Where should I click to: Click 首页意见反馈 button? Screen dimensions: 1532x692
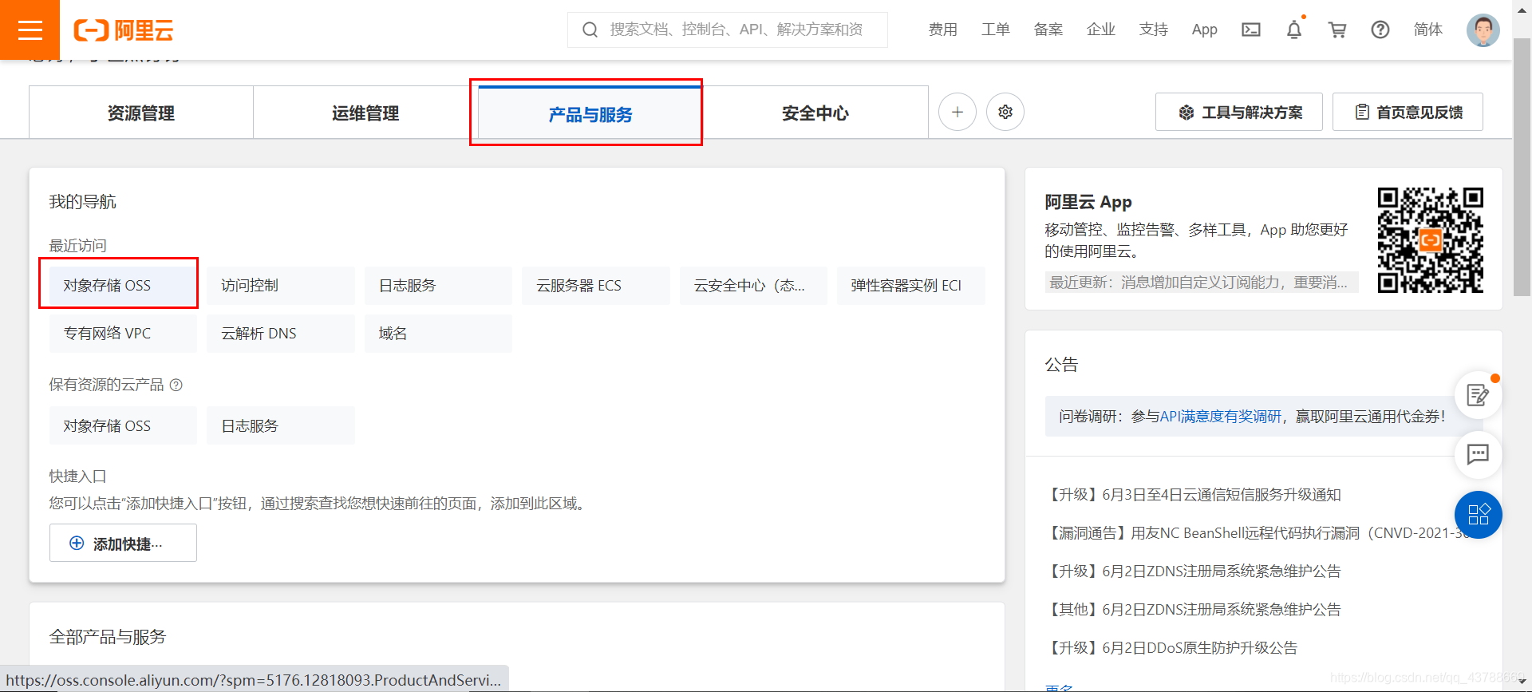pyautogui.click(x=1408, y=112)
